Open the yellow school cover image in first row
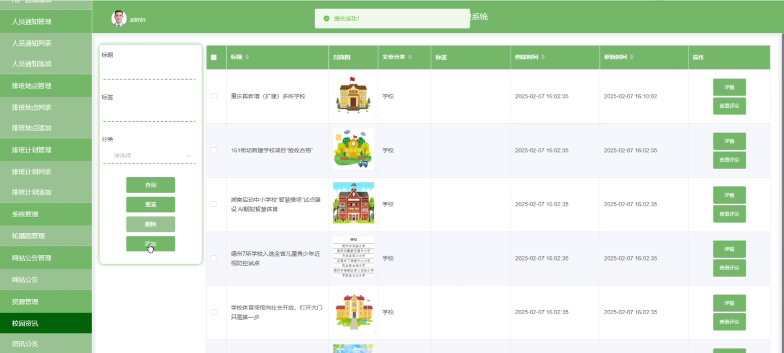 pos(353,95)
